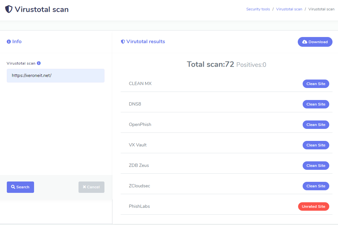Click the shield icon beside Virutotal results
The width and height of the screenshot is (338, 225).
point(123,42)
